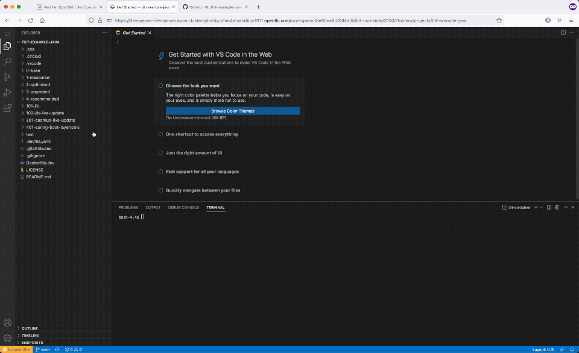Open the notifications bell in status bar

point(572,349)
